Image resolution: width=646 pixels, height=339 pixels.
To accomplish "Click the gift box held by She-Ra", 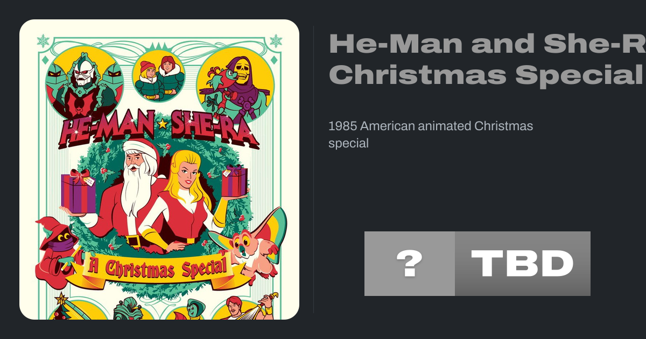I will pyautogui.click(x=234, y=181).
